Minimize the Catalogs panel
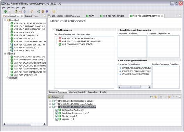Screen dimensions: 184x132 pyautogui.click(x=176, y=96)
